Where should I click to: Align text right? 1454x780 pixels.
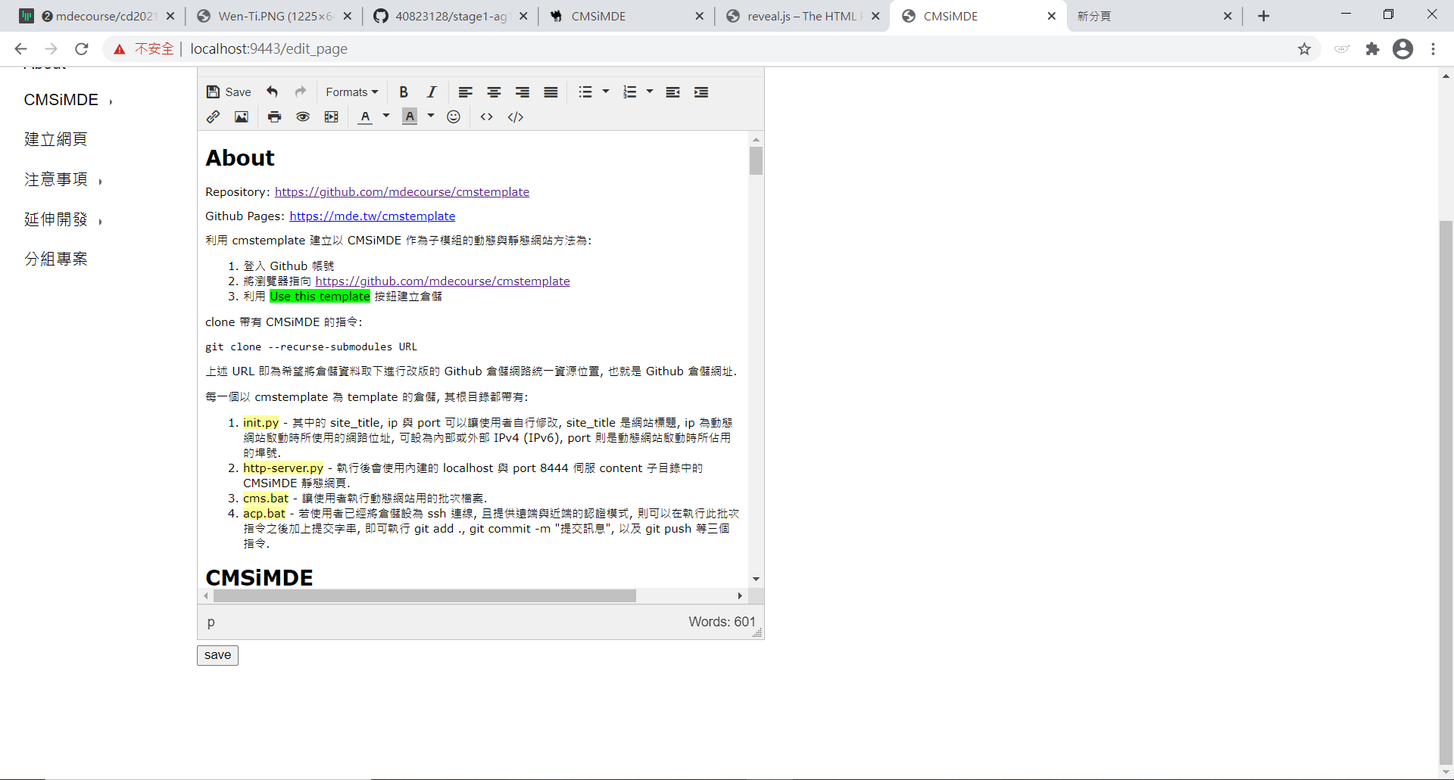coord(523,92)
